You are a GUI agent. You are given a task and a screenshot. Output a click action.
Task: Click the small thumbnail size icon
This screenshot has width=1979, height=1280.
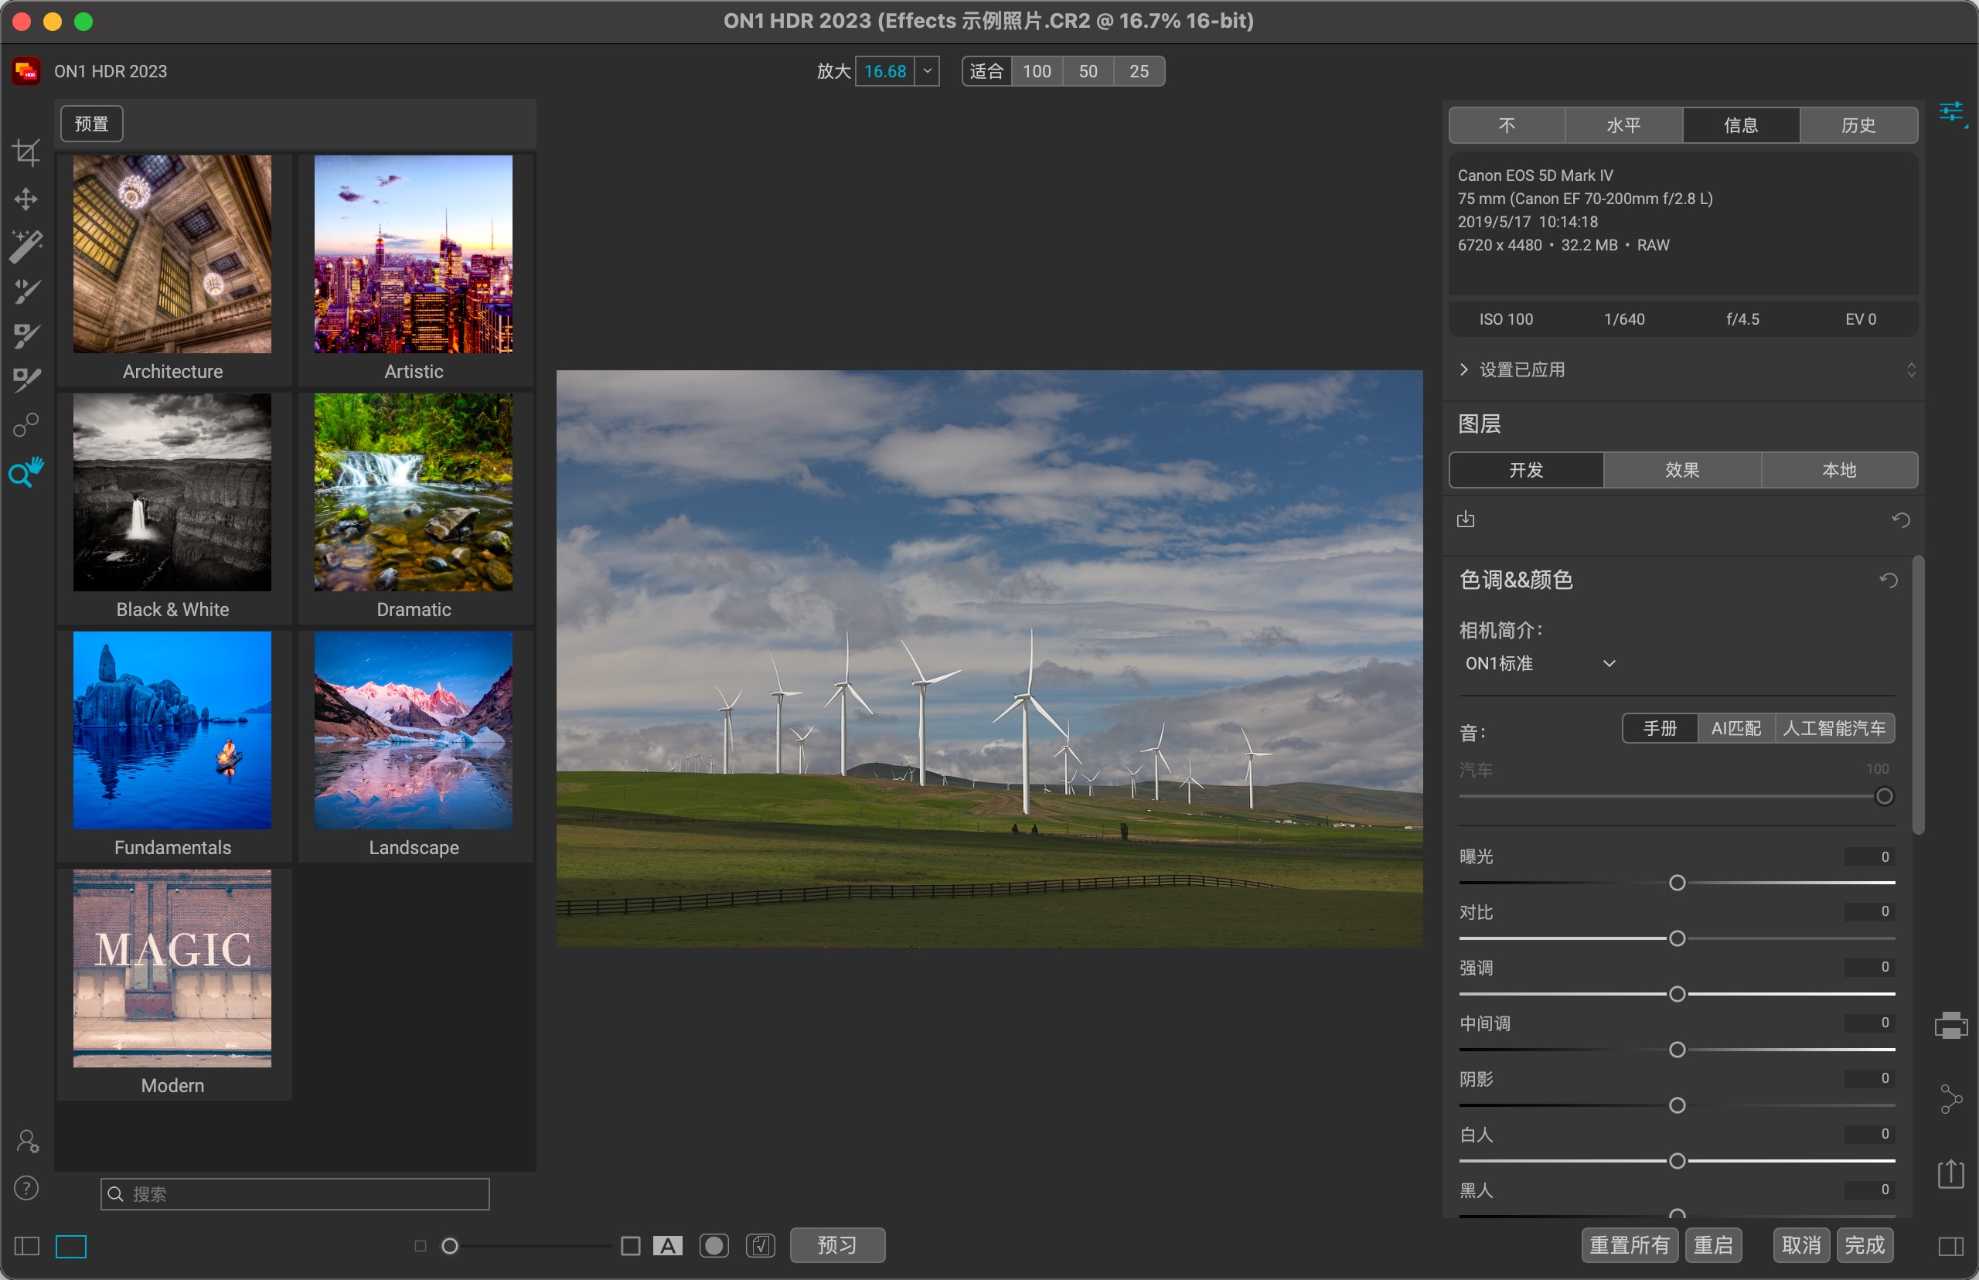point(421,1246)
